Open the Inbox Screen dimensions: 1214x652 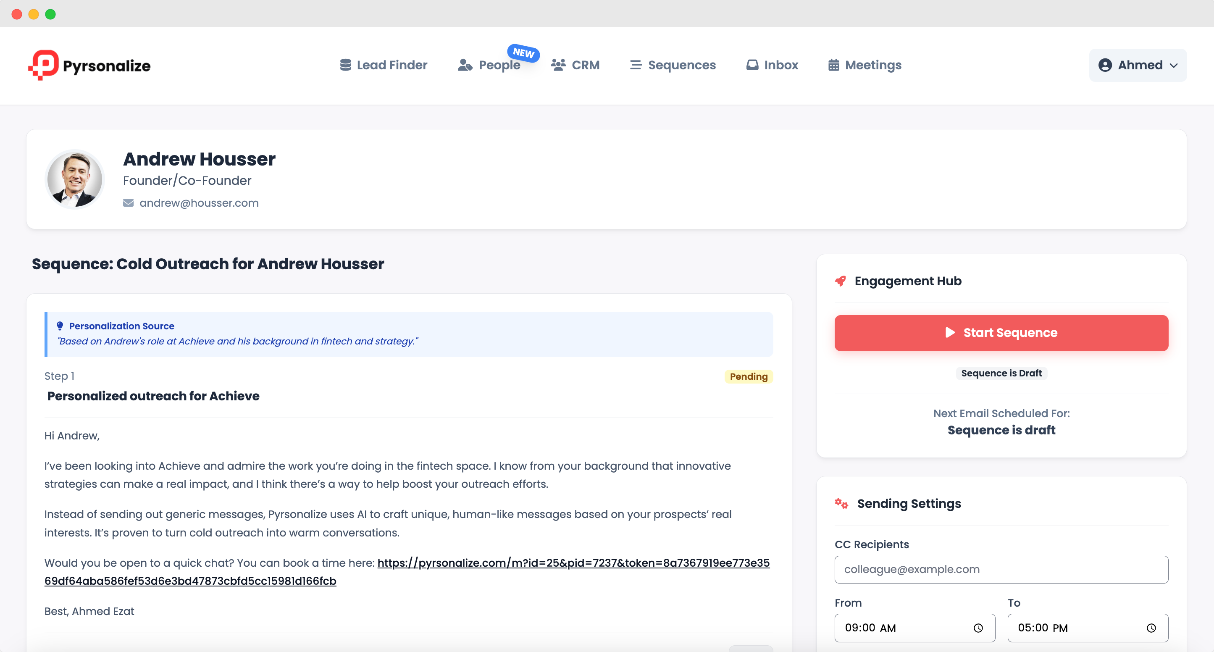[772, 65]
